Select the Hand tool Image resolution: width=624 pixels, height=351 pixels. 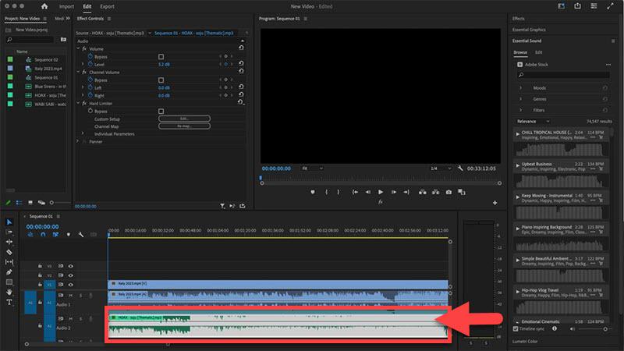pos(9,292)
